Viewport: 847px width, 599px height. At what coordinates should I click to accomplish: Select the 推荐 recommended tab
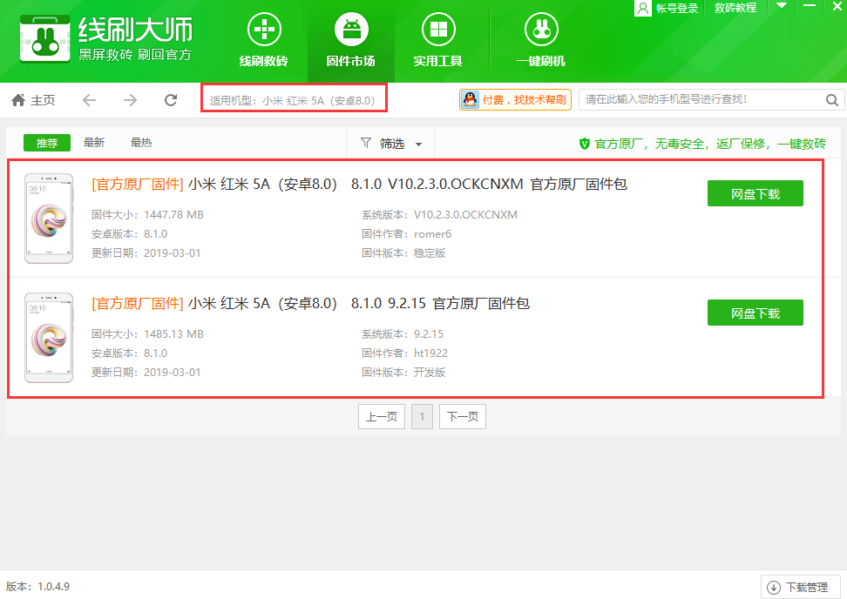point(47,143)
